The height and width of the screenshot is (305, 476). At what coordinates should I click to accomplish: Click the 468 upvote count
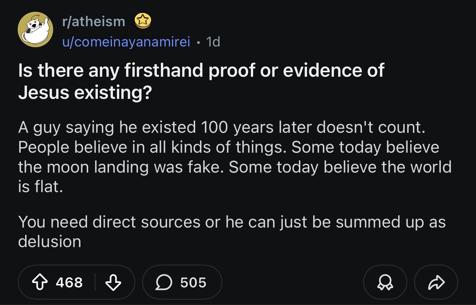[69, 283]
